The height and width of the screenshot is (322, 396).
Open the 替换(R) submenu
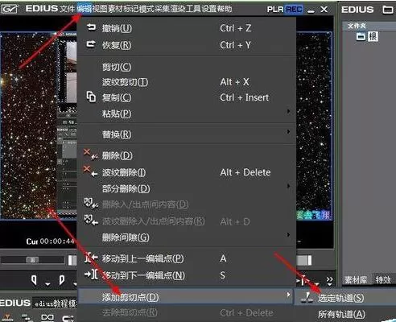187,134
